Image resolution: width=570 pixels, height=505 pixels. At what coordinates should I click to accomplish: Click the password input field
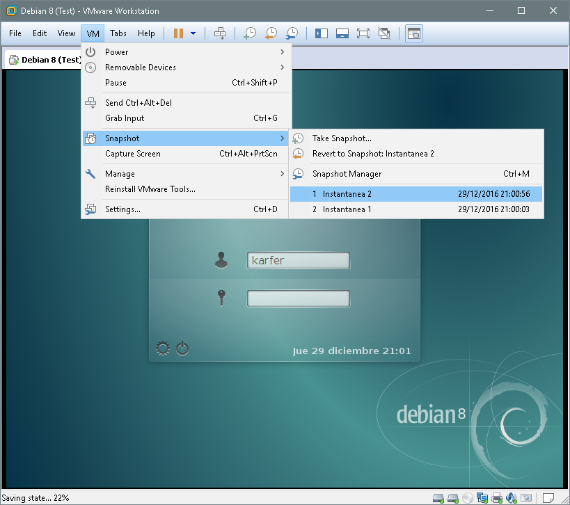(x=299, y=298)
